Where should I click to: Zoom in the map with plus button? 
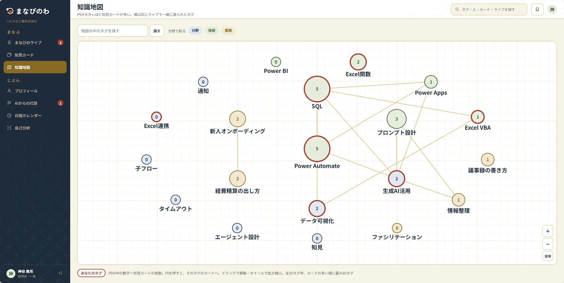(548, 231)
